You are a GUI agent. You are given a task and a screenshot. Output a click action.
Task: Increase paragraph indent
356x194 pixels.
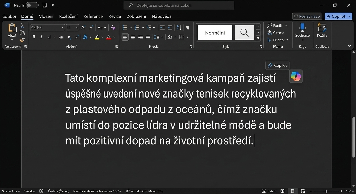[170, 28]
